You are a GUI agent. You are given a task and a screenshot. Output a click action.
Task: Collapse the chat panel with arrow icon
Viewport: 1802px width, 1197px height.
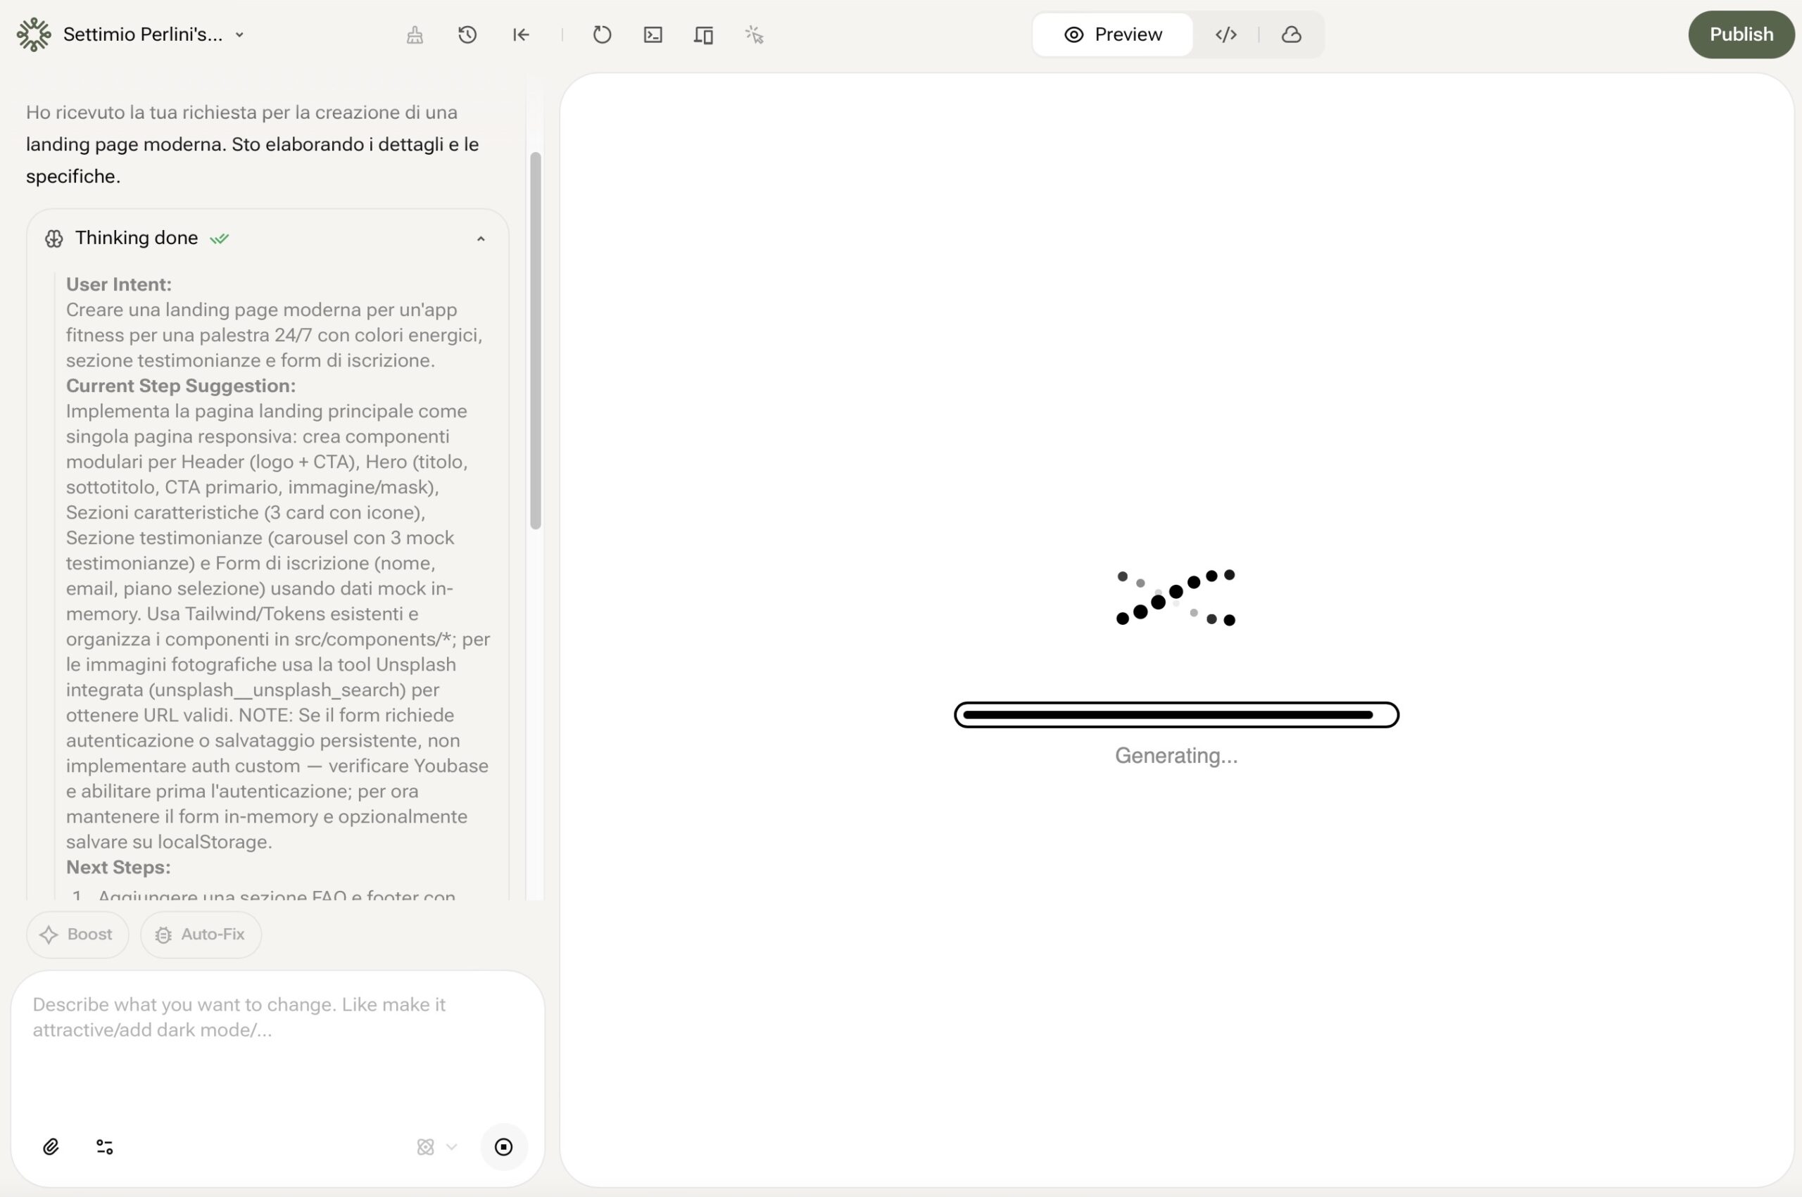pyautogui.click(x=521, y=34)
